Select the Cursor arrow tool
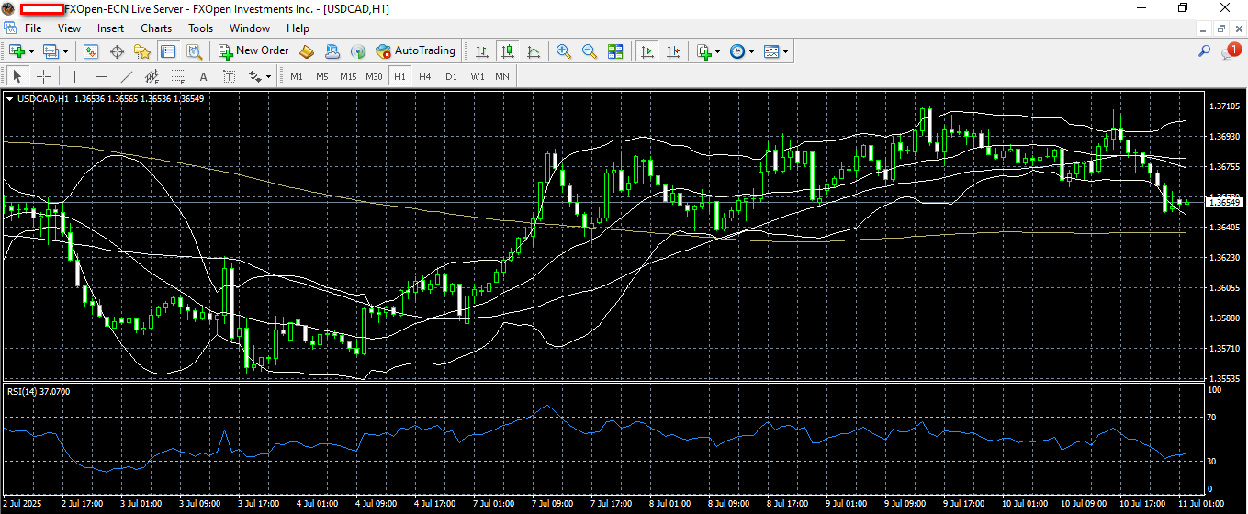This screenshot has height=514, width=1248. (x=17, y=76)
